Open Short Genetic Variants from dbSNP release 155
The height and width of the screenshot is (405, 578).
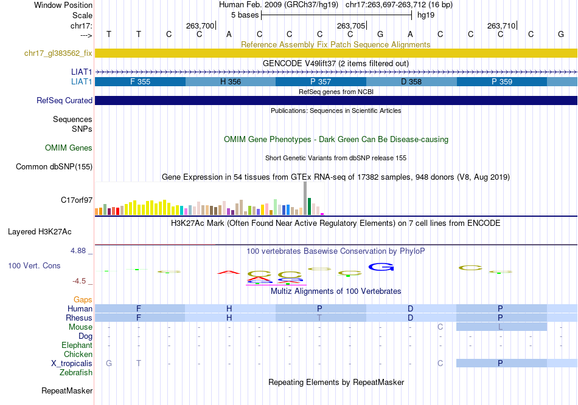coord(336,158)
